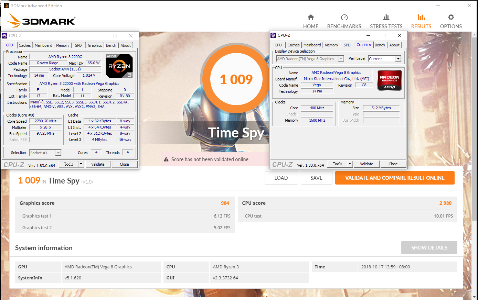
Task: Click the LOAD button
Action: coord(281,178)
